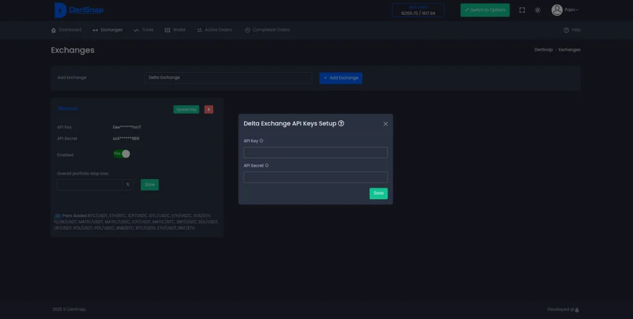Switch theme with the sun icon
This screenshot has height=319, width=633.
click(538, 10)
